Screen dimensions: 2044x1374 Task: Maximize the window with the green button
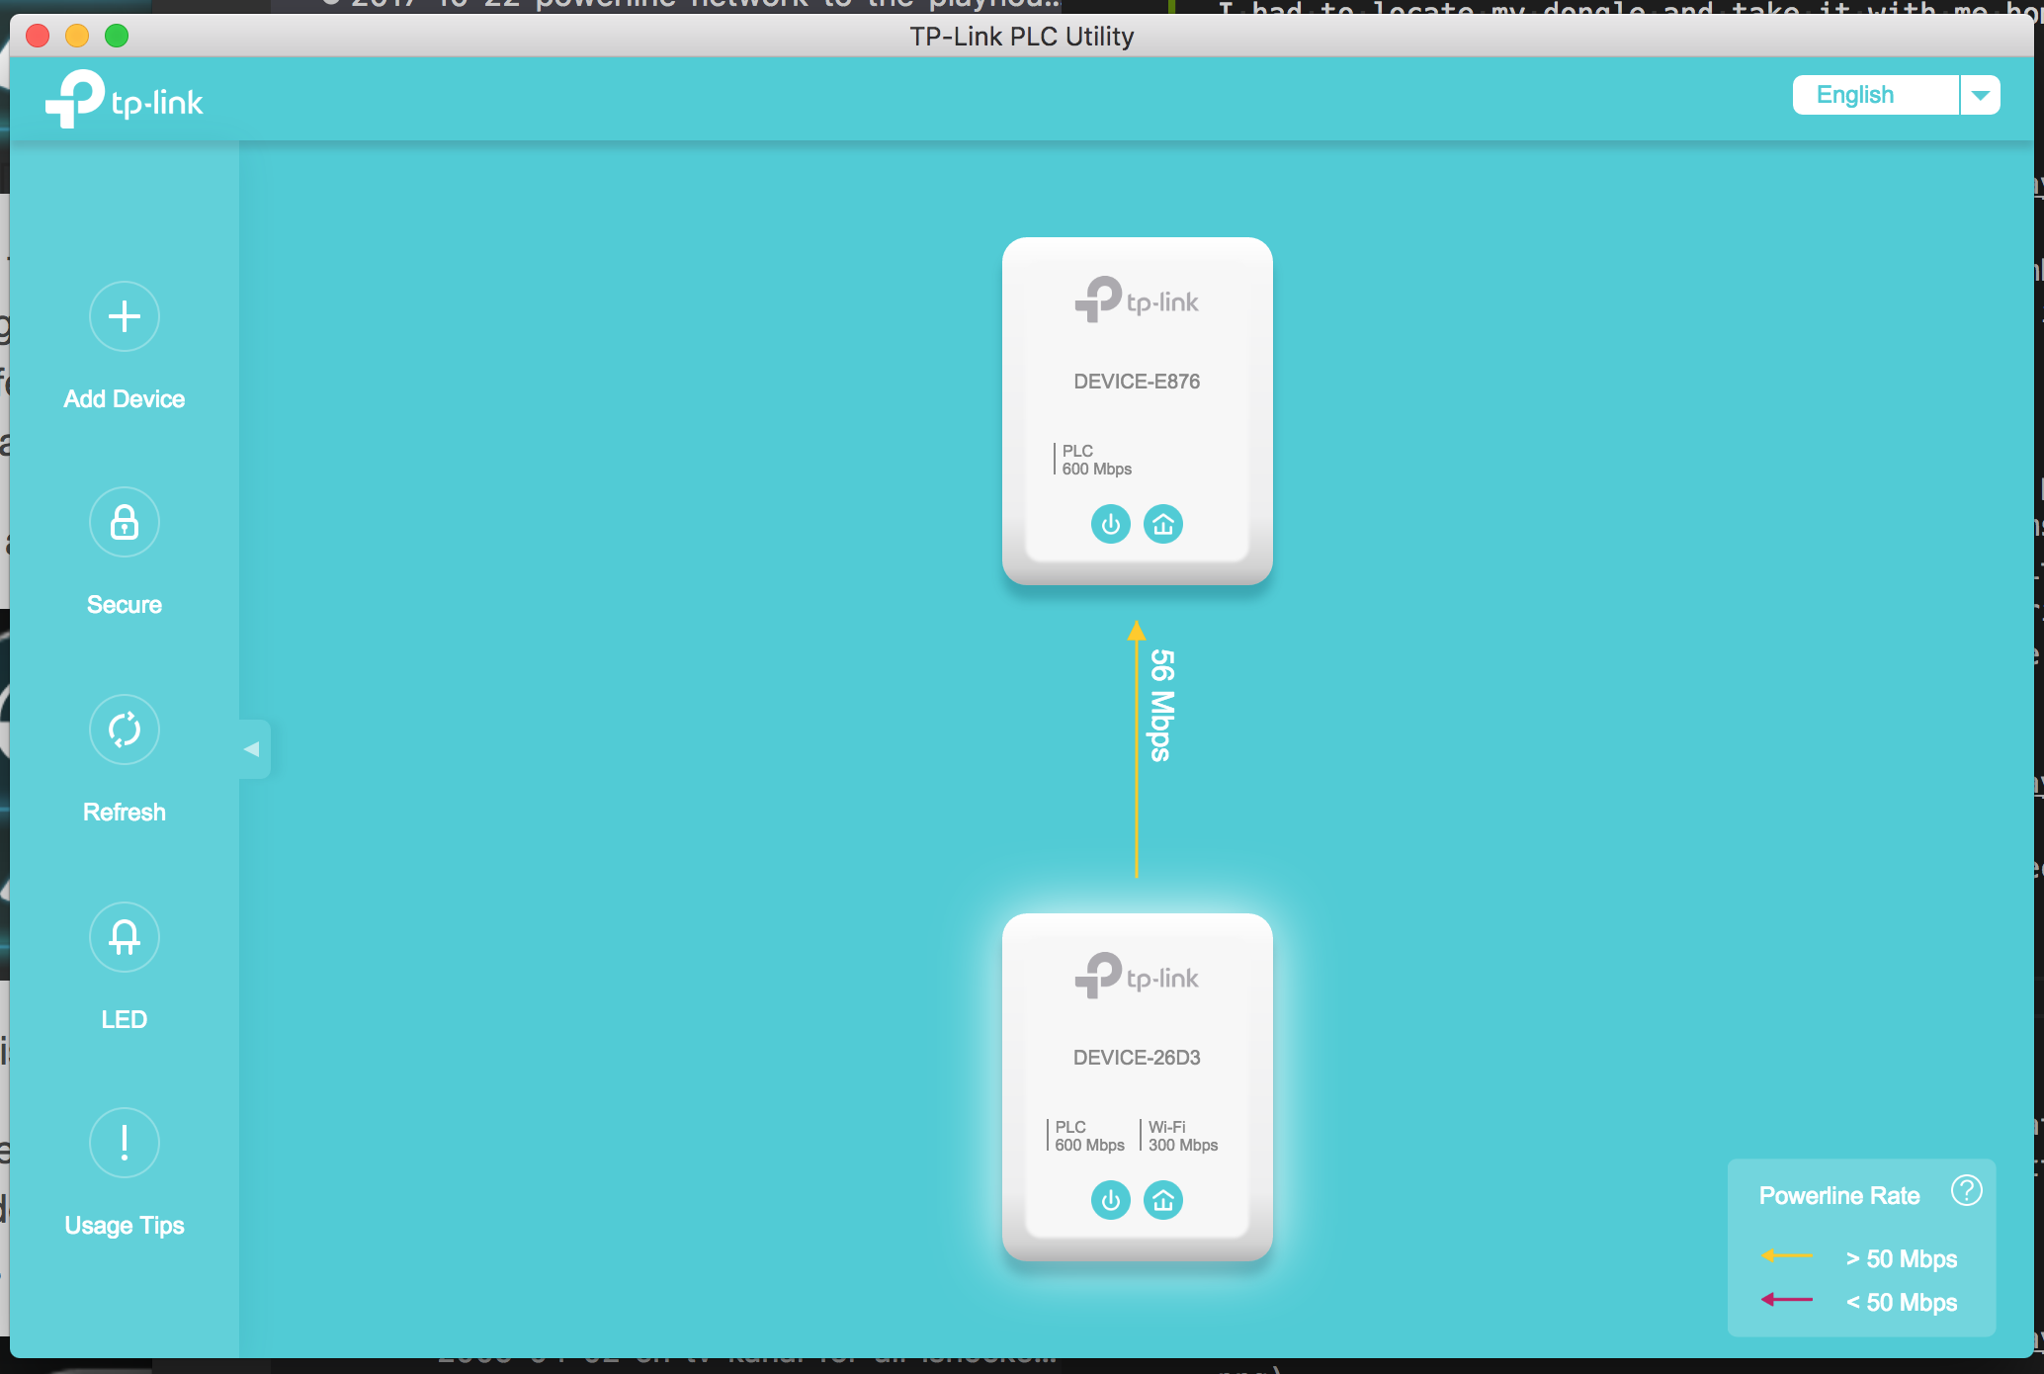pyautogui.click(x=117, y=36)
